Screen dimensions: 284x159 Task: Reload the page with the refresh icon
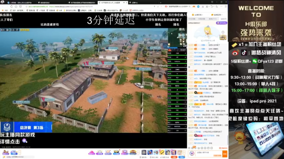pyautogui.click(x=12, y=6)
